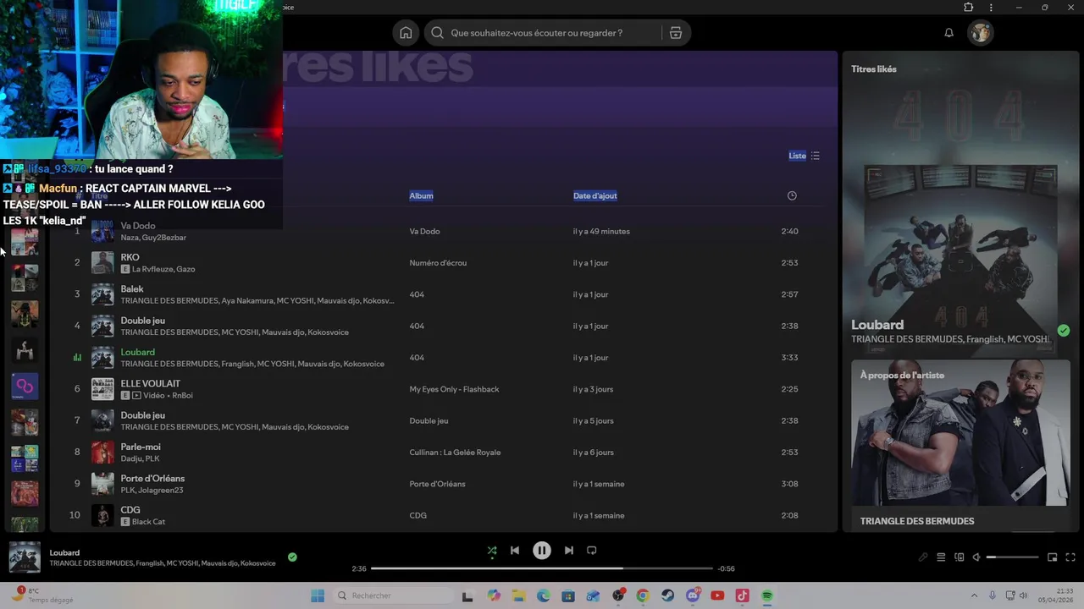Open connect to a device icon
Screen dimensions: 1084x609
tap(959, 557)
